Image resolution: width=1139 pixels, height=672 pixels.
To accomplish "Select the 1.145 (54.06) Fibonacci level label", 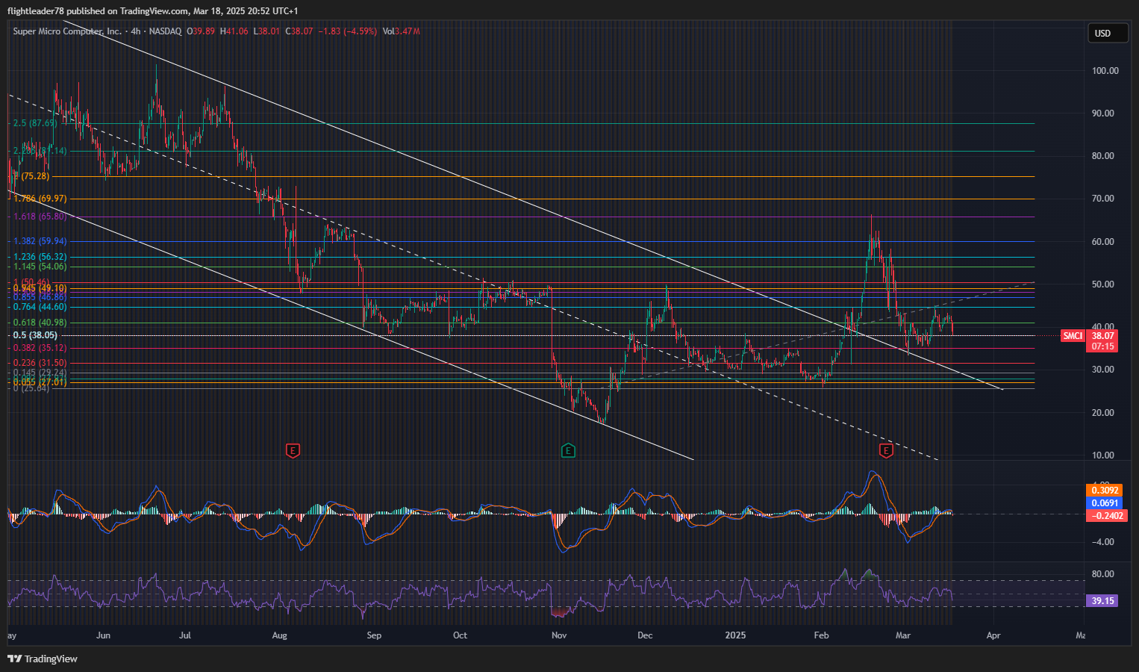I will (x=40, y=267).
